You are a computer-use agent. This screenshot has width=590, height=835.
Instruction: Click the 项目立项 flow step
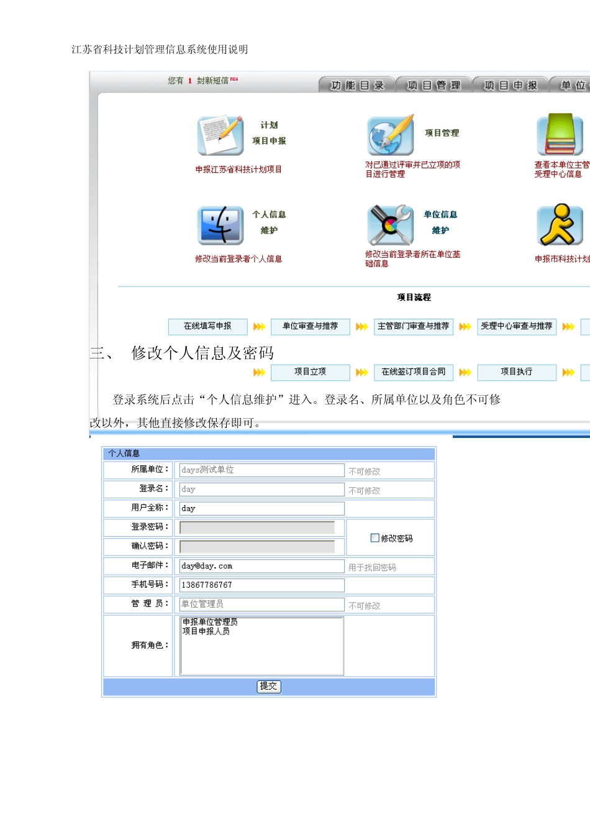(311, 372)
